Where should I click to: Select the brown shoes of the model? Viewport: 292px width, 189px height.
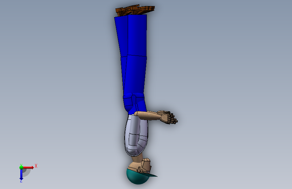point(135,10)
